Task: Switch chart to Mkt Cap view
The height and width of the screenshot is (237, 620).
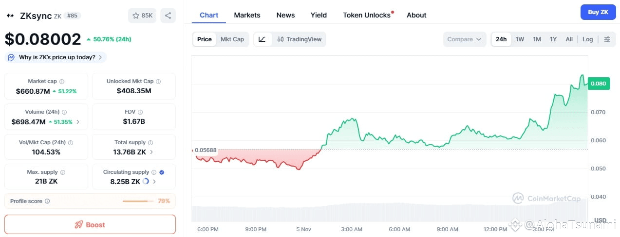Action: coord(232,39)
